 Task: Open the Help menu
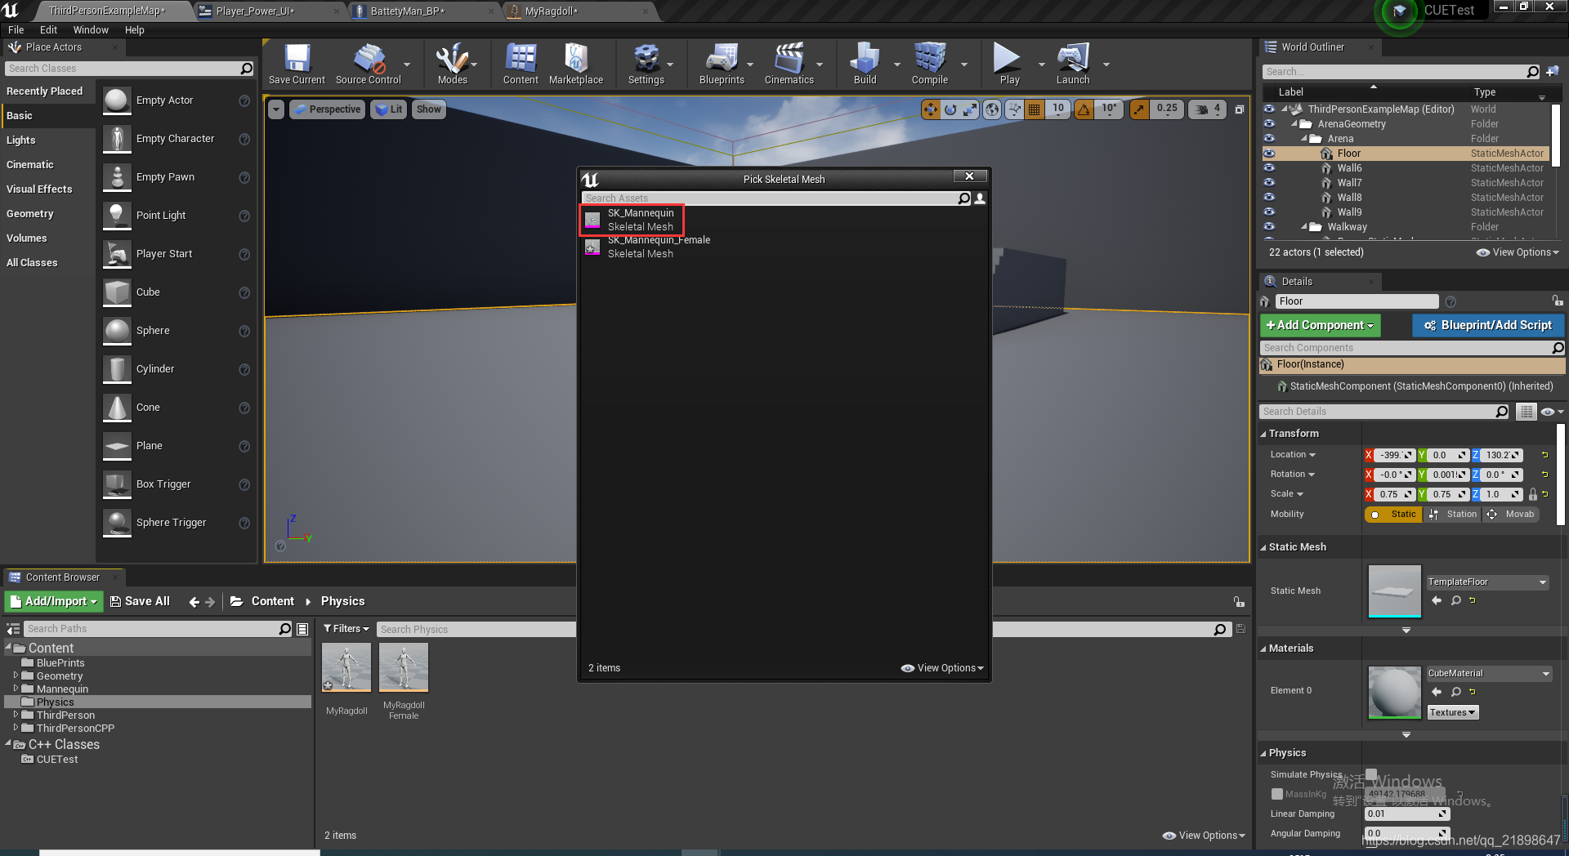(x=134, y=30)
